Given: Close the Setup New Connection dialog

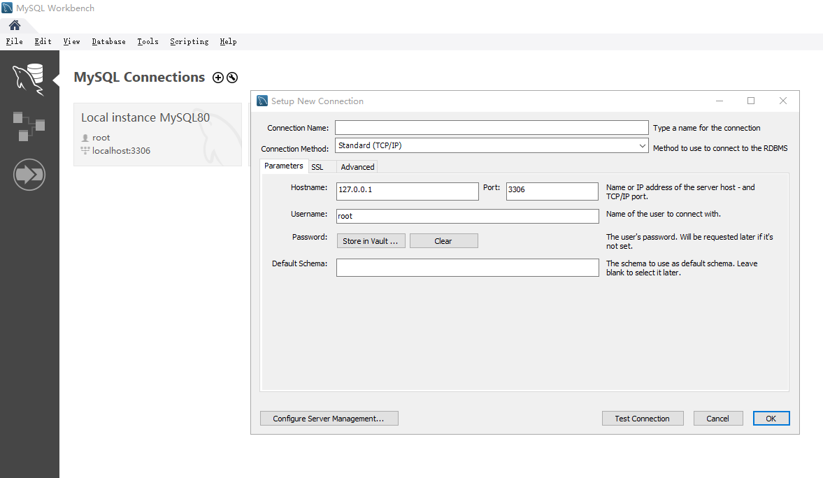Looking at the screenshot, I should 782,101.
